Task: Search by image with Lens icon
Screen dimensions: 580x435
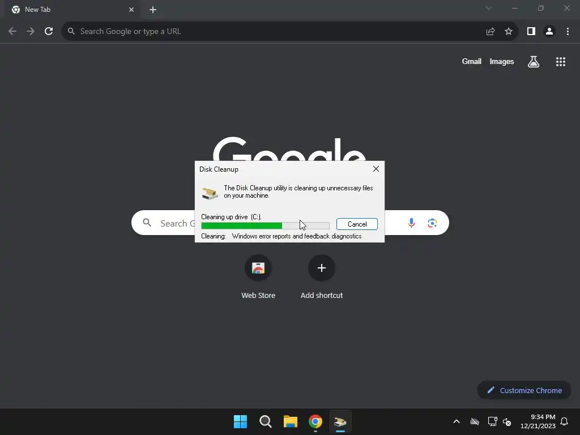Action: tap(432, 223)
